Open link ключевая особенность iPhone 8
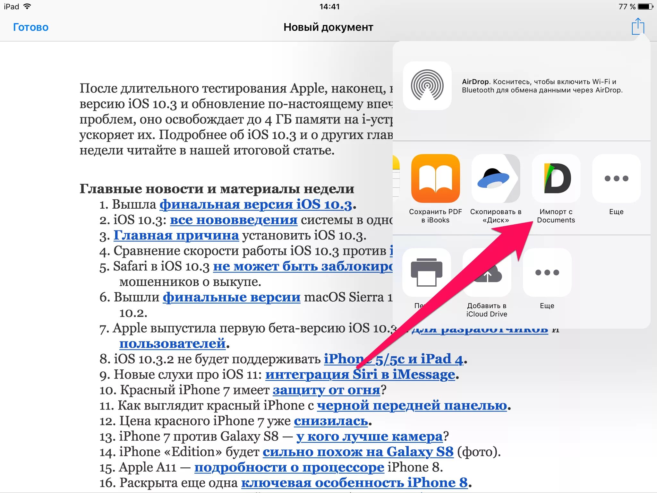Screen dimensions: 657x493 [354, 482]
